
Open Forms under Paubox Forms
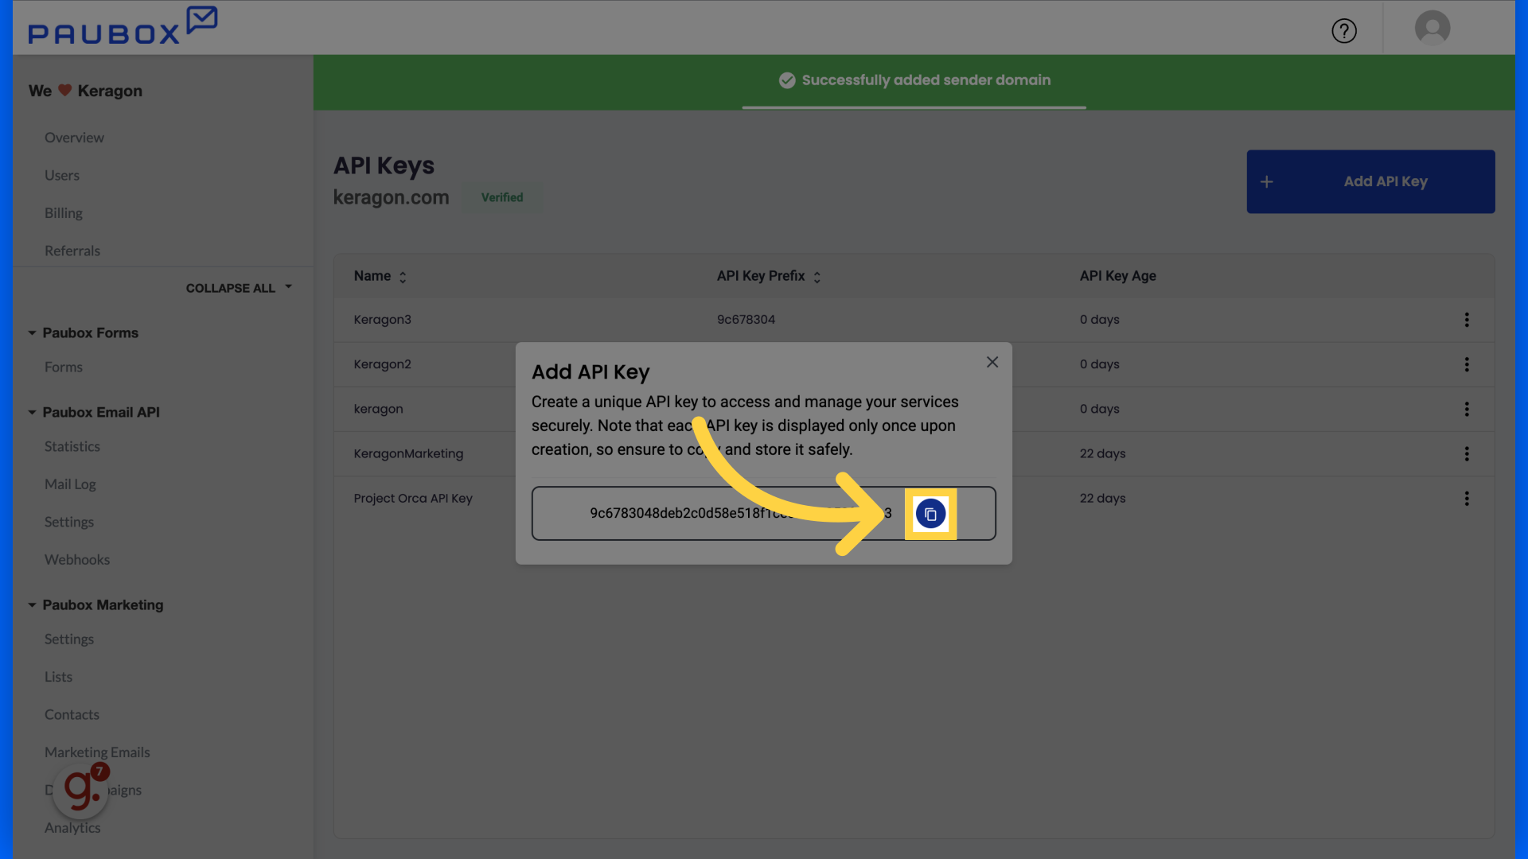tap(64, 367)
